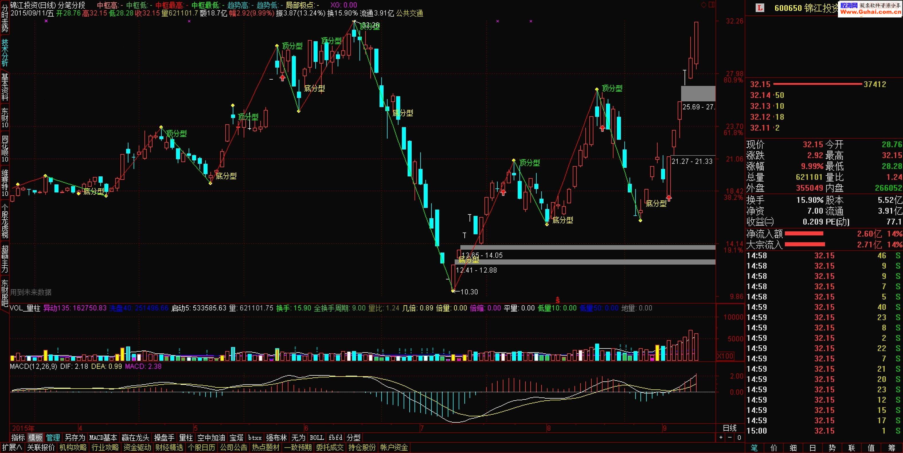Open the 基本资料 sidebar tab
This screenshot has width=903, height=453.
click(x=5, y=87)
